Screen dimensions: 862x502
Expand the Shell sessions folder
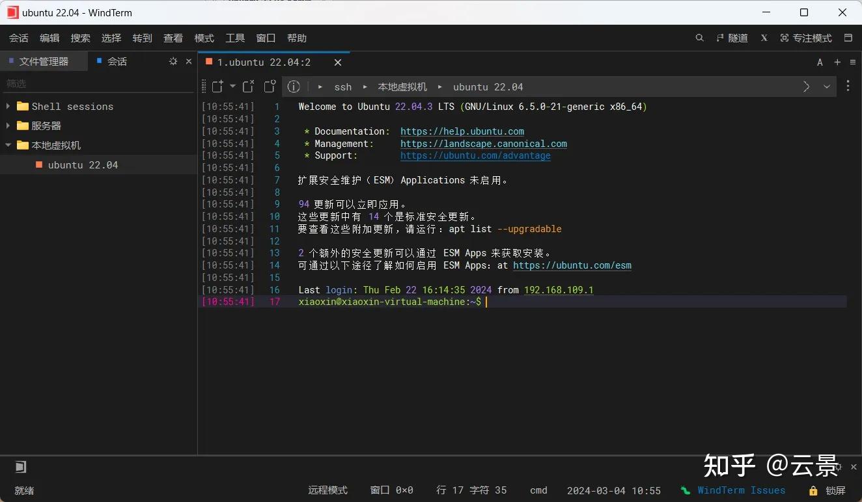pyautogui.click(x=9, y=106)
